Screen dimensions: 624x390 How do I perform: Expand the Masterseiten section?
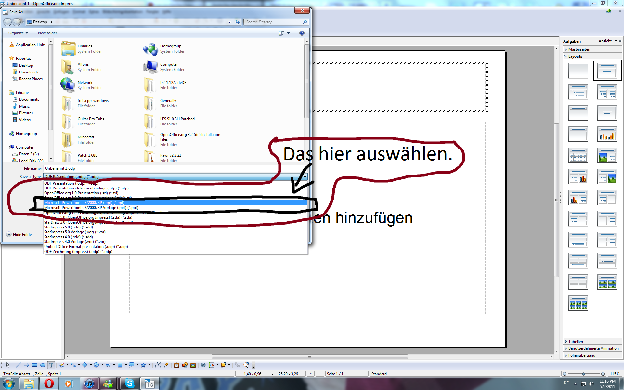579,49
